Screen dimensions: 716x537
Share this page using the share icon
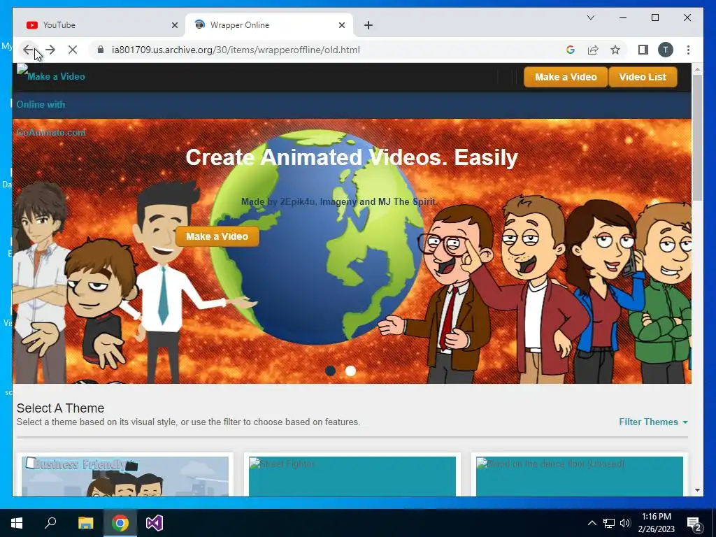593,50
